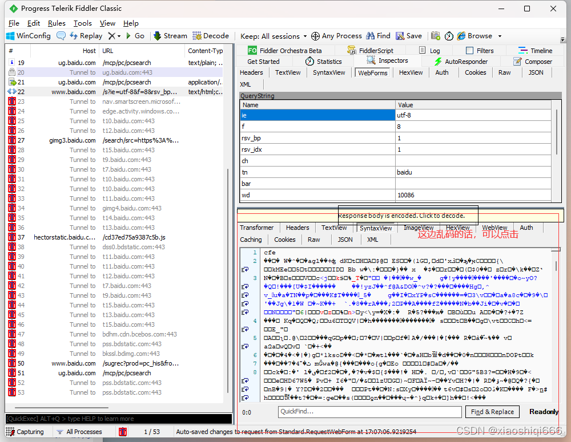
Task: Click the Fiddler app title icon
Action: pyautogui.click(x=14, y=9)
